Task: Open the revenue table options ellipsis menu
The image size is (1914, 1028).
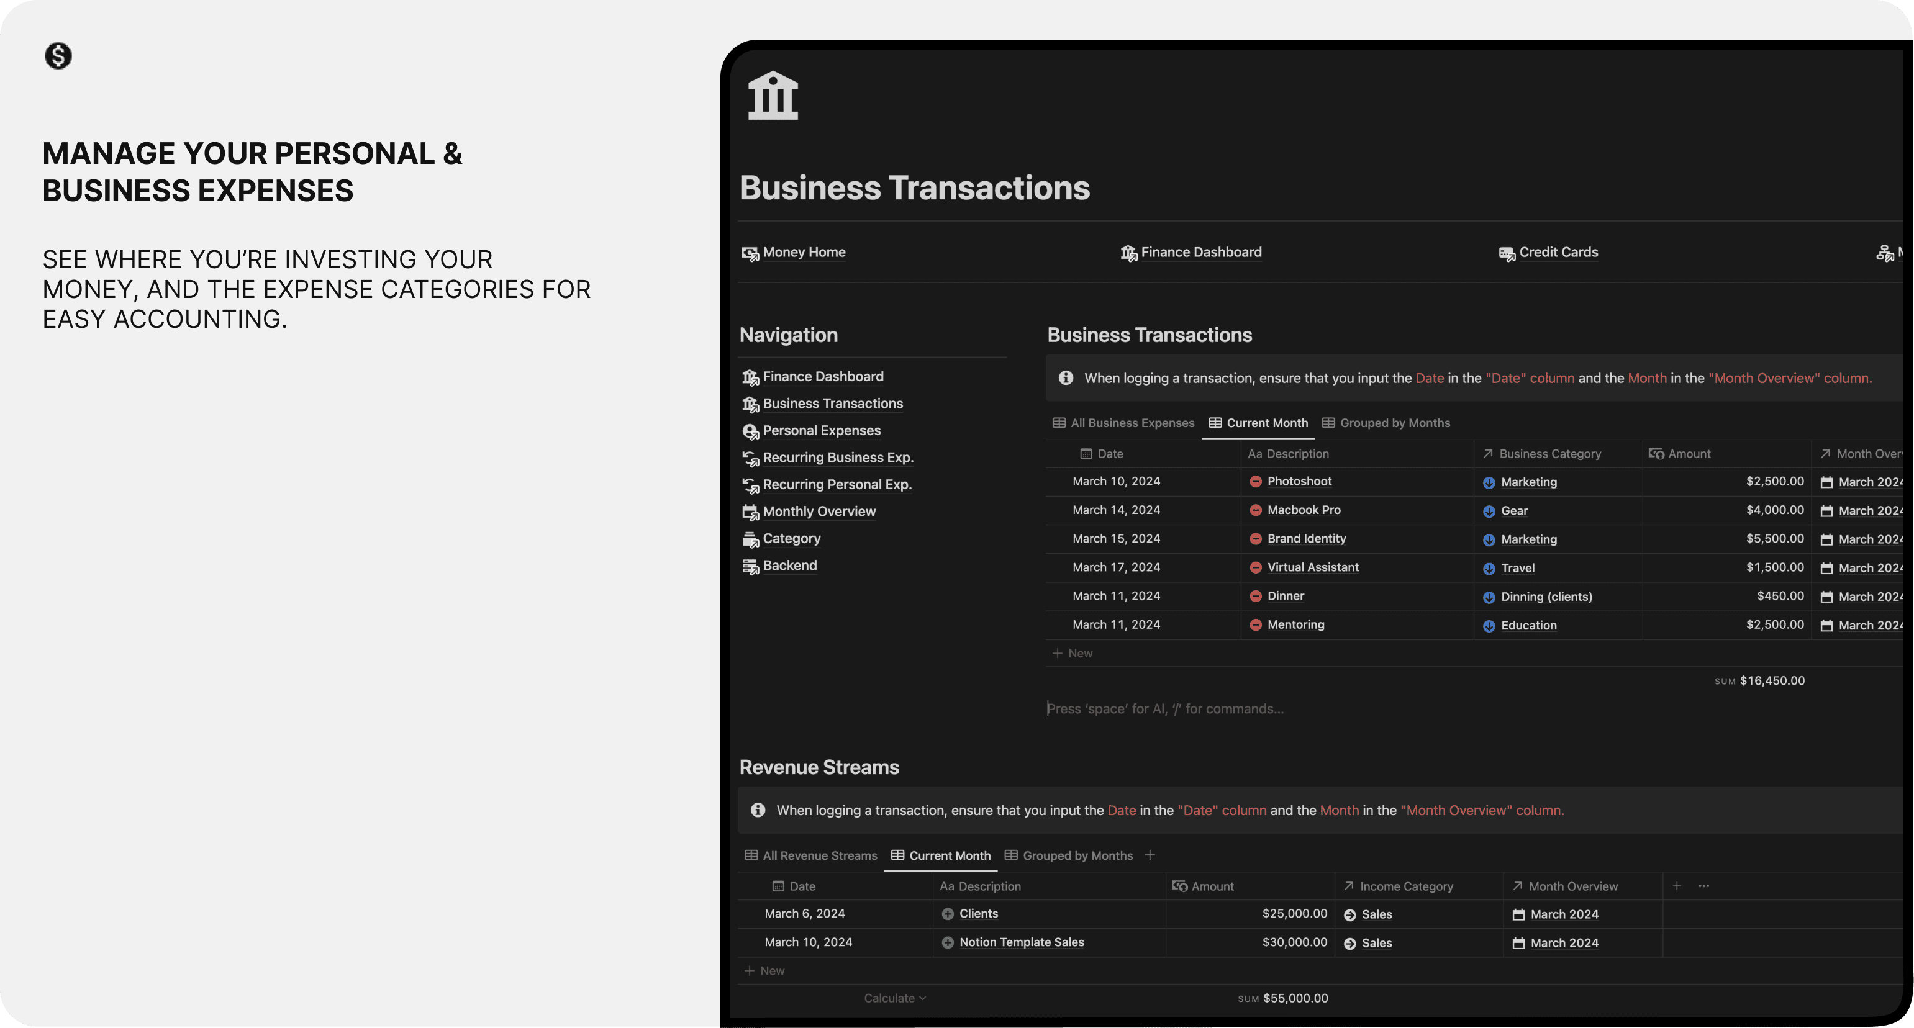Action: 1703,886
